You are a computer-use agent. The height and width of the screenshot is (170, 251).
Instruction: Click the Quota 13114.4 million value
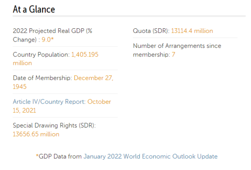pos(192,31)
